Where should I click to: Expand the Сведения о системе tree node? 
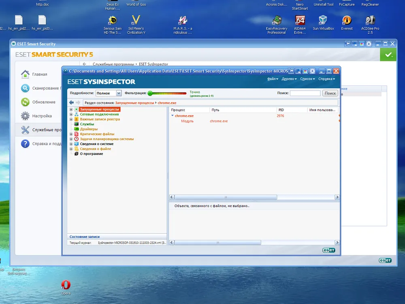(x=71, y=144)
